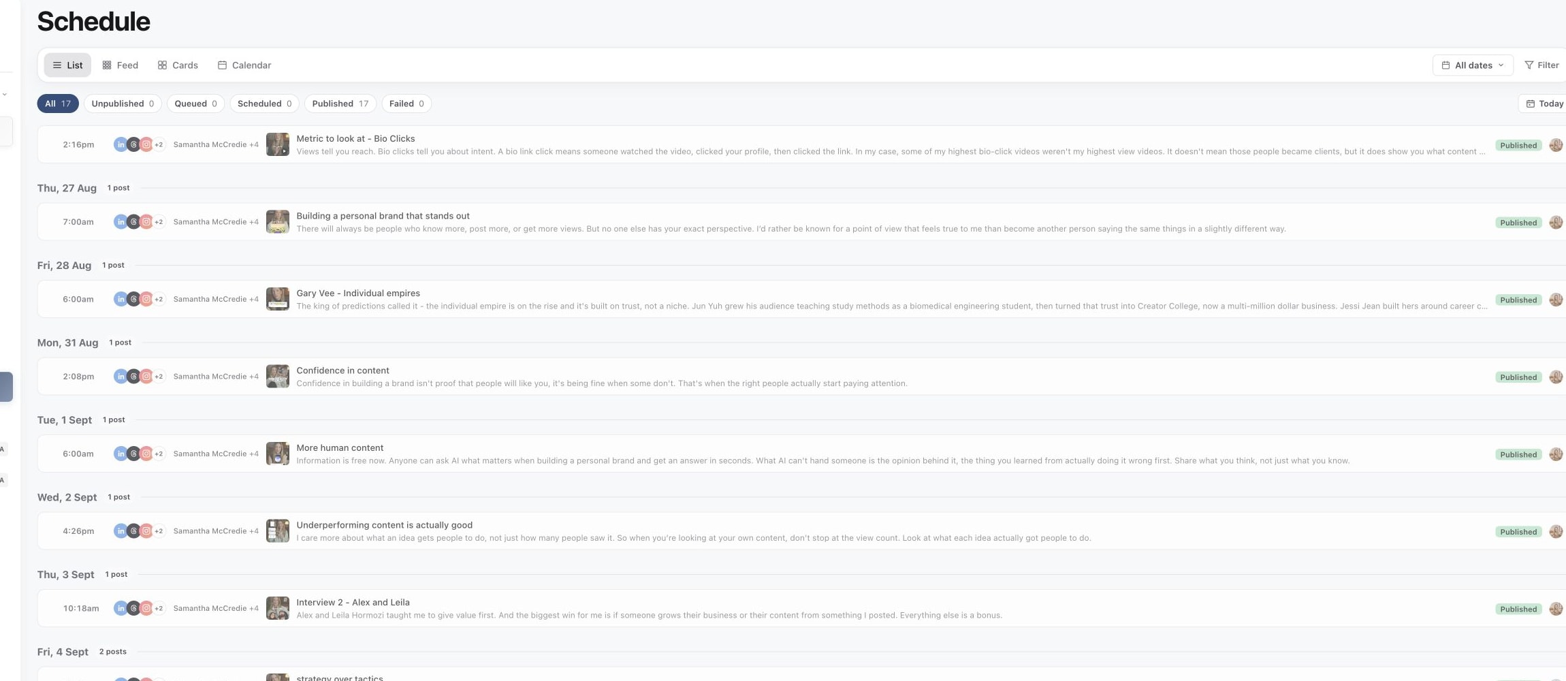Screen dimensions: 1566x681
Task: Click user avatar on Confidence in content row
Action: coord(1556,377)
